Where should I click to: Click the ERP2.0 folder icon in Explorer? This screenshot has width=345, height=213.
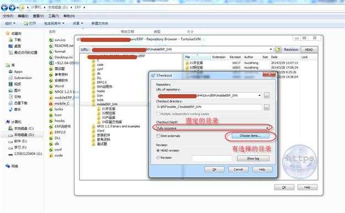[51, 132]
